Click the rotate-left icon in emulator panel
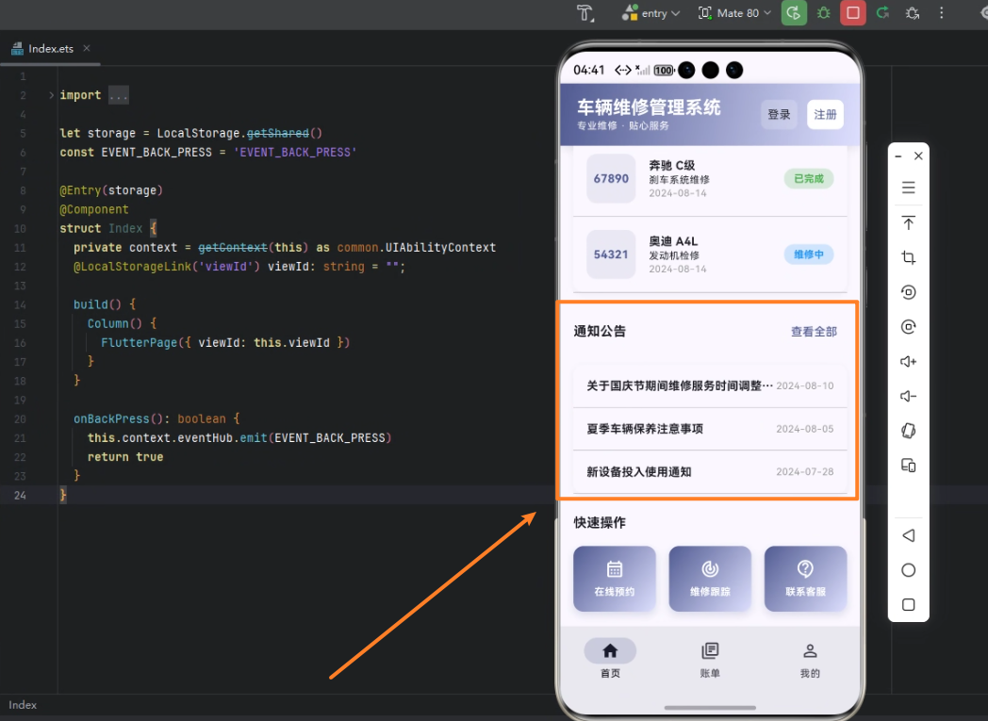The height and width of the screenshot is (721, 988). (908, 292)
